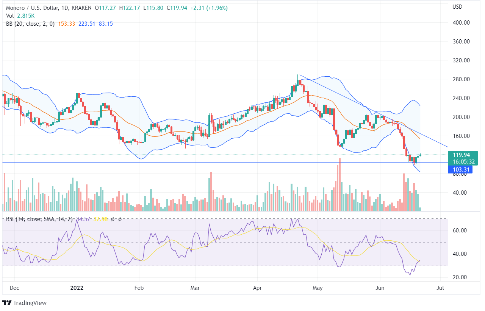Screen dimensions: 485x311
Task: Select the BB (20, close, 2, 0) legend
Action: pyautogui.click(x=29, y=23)
